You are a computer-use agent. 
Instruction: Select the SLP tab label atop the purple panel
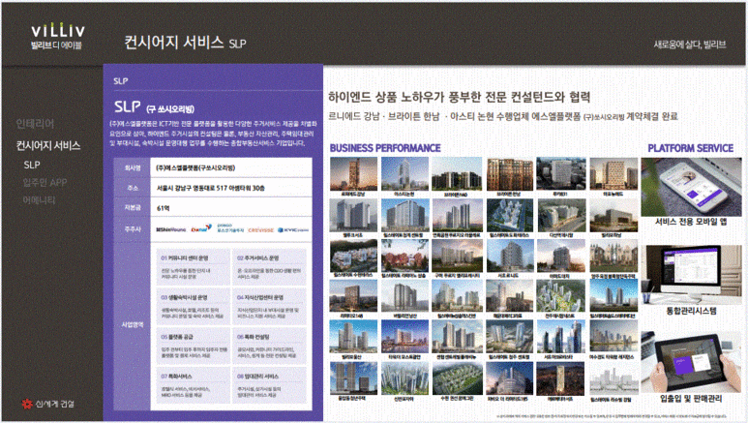point(121,80)
